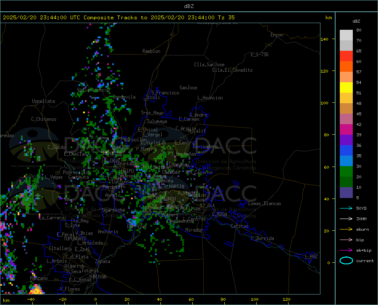Image resolution: width=378 pixels, height=305 pixels.
Task: Click the 'L_Dormida' map label
Action: [262, 238]
